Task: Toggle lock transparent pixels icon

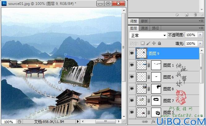Action: click(x=142, y=43)
